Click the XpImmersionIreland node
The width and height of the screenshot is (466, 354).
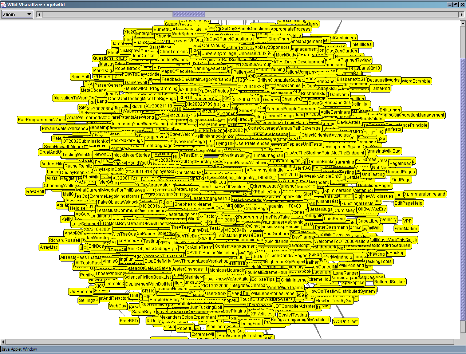tap(424, 194)
